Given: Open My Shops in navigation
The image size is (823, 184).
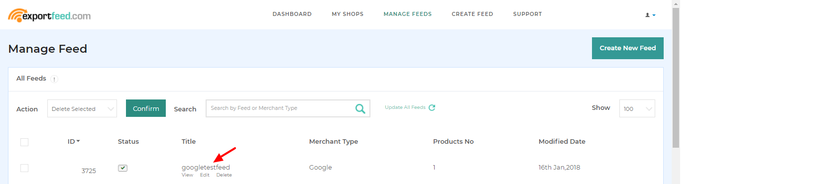Looking at the screenshot, I should [348, 14].
